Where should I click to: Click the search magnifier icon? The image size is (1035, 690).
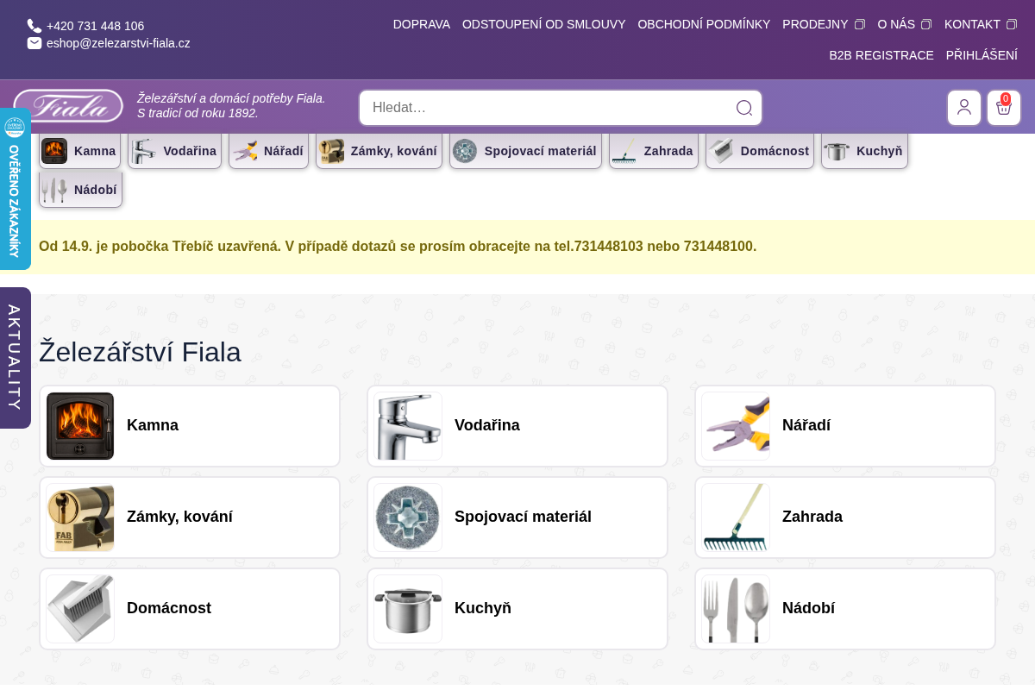pos(744,108)
